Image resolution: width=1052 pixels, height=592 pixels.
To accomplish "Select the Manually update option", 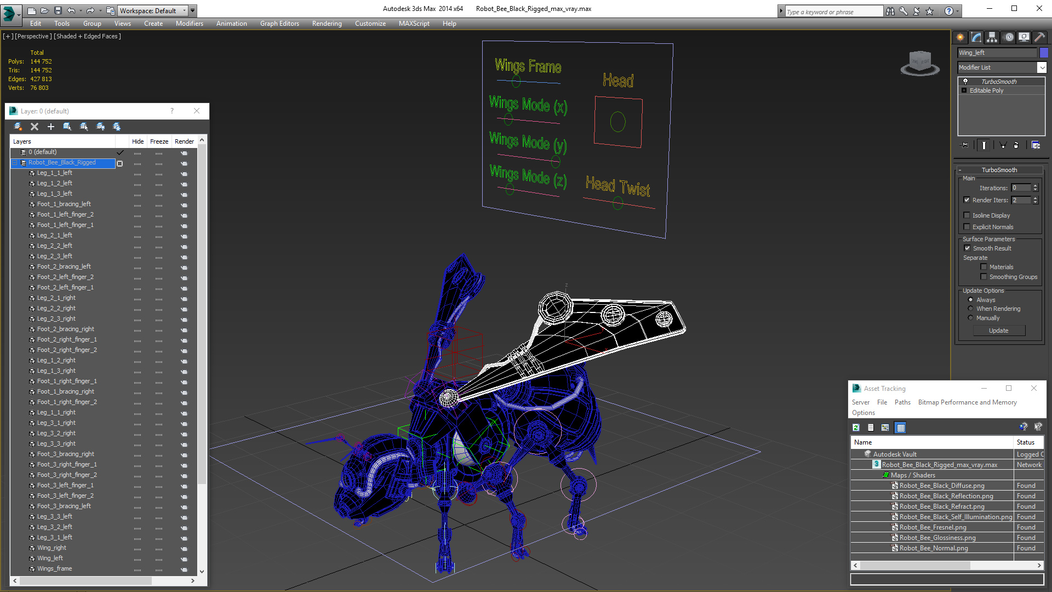I will (x=971, y=318).
